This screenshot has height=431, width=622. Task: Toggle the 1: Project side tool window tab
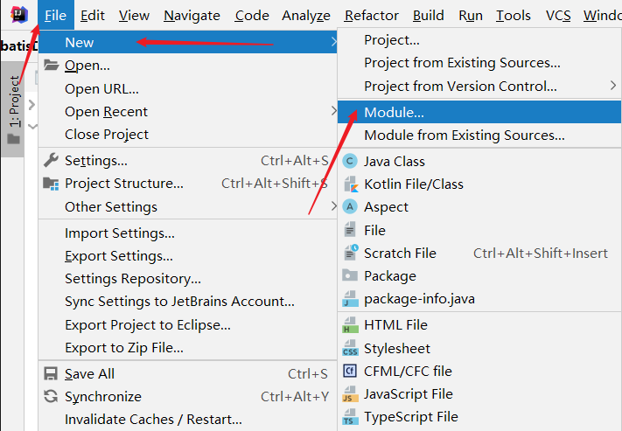click(x=13, y=109)
